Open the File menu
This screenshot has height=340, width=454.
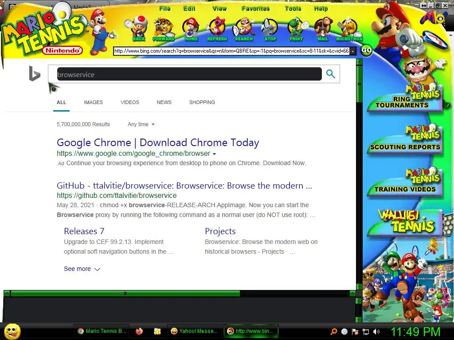pos(165,9)
